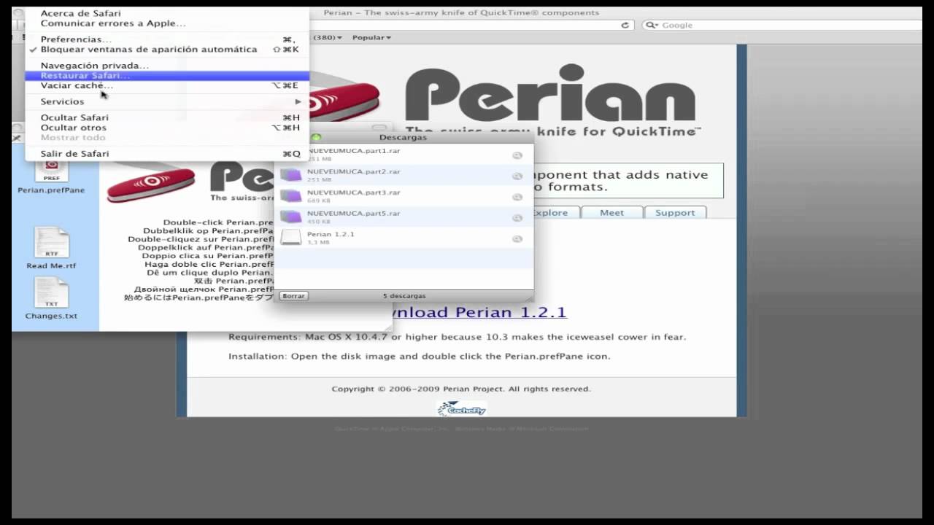Click the Borrar button in Descargas
Screen dimensions: 934x525
click(294, 296)
